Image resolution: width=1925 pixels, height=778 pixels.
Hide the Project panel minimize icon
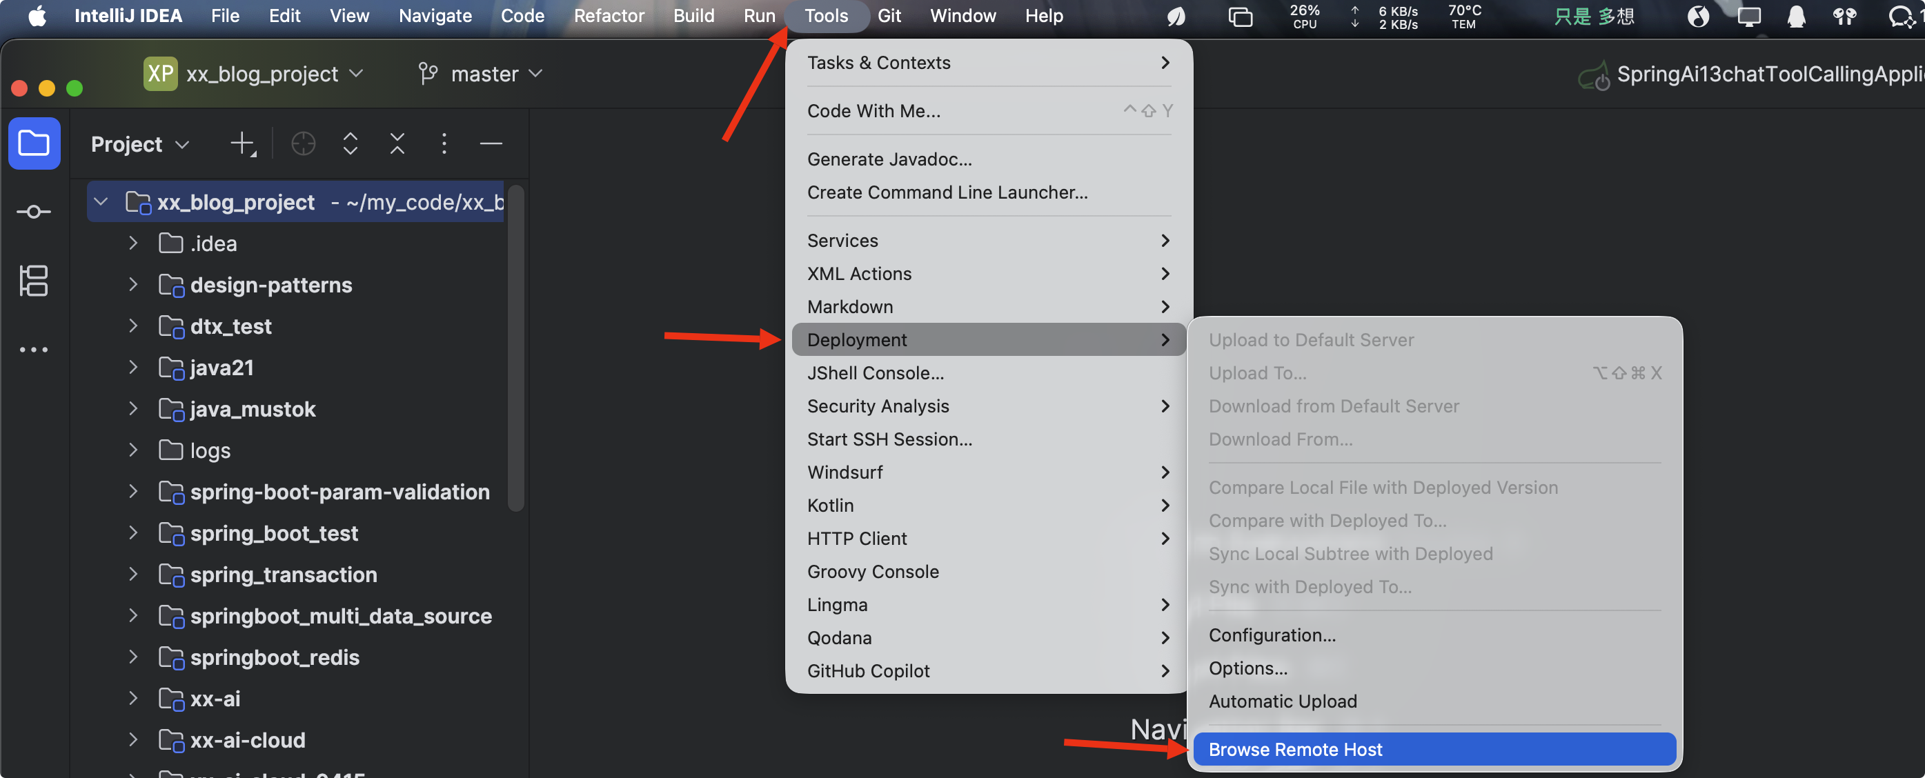click(x=491, y=143)
